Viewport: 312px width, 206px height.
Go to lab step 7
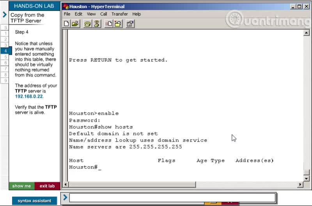pyautogui.click(x=5, y=69)
